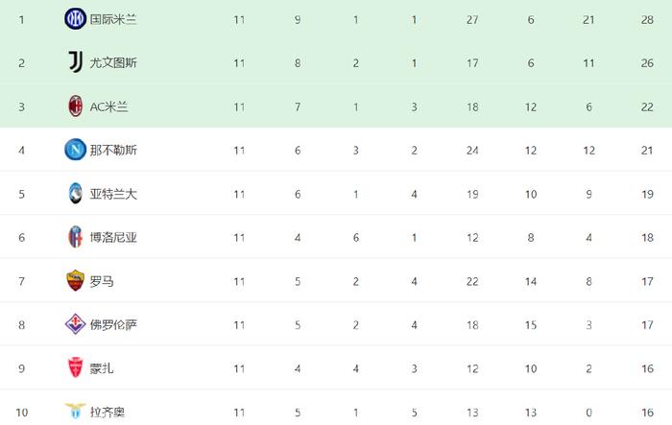This screenshot has height=425, width=672.
Task: Click the Fiorentina purple logo
Action: 75,324
